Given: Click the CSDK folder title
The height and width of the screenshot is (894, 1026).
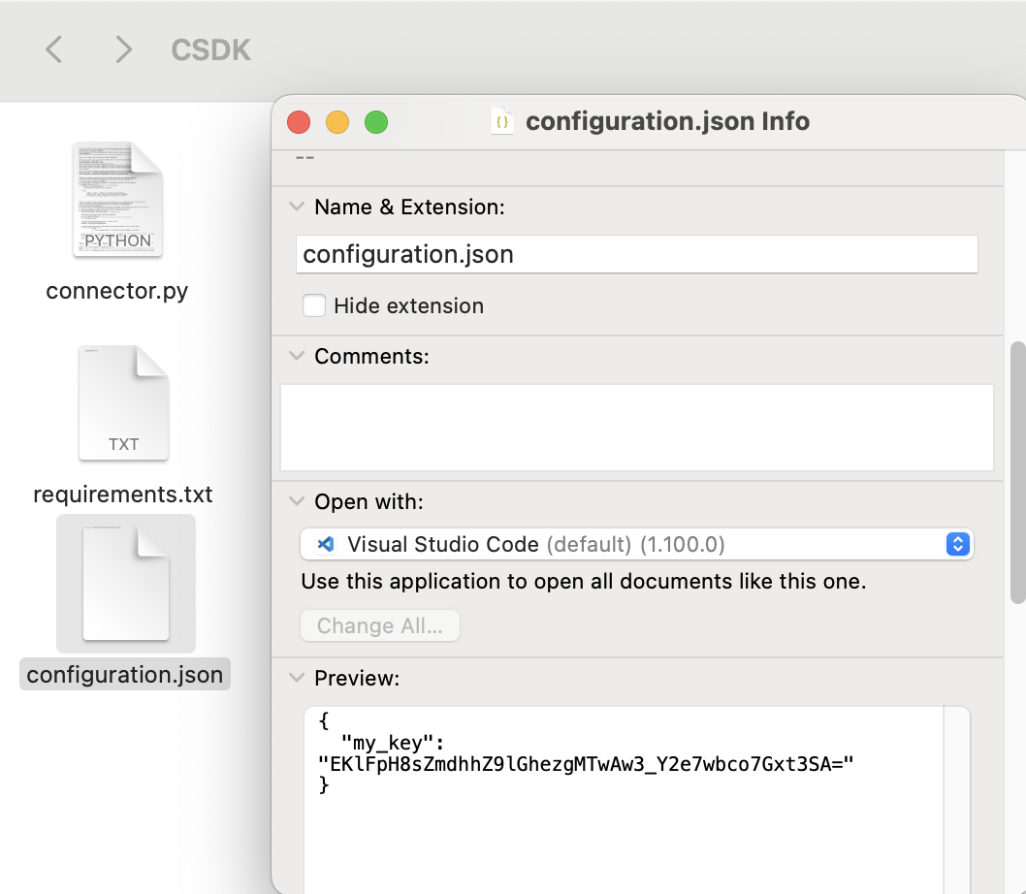Looking at the screenshot, I should pos(210,49).
